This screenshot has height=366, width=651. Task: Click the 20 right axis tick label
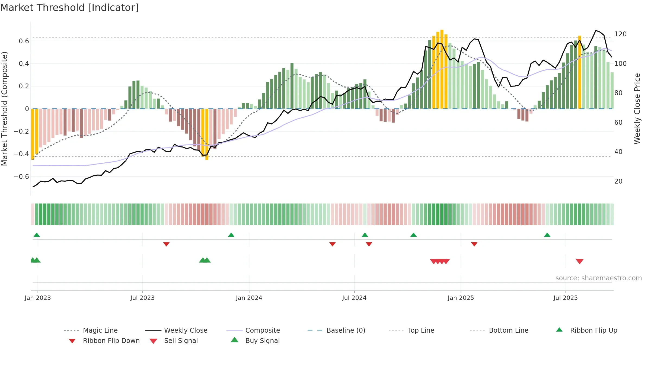point(618,181)
